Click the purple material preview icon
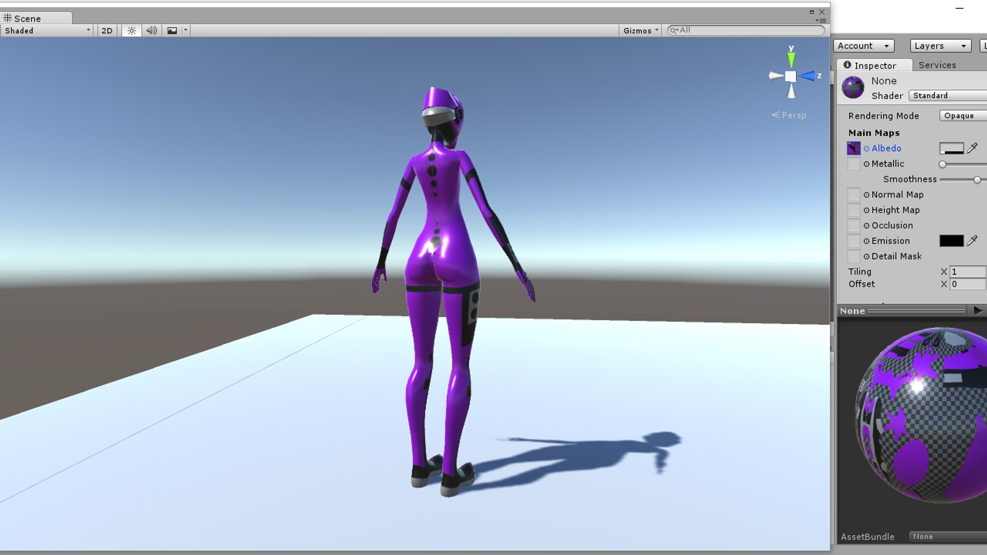 click(x=853, y=87)
